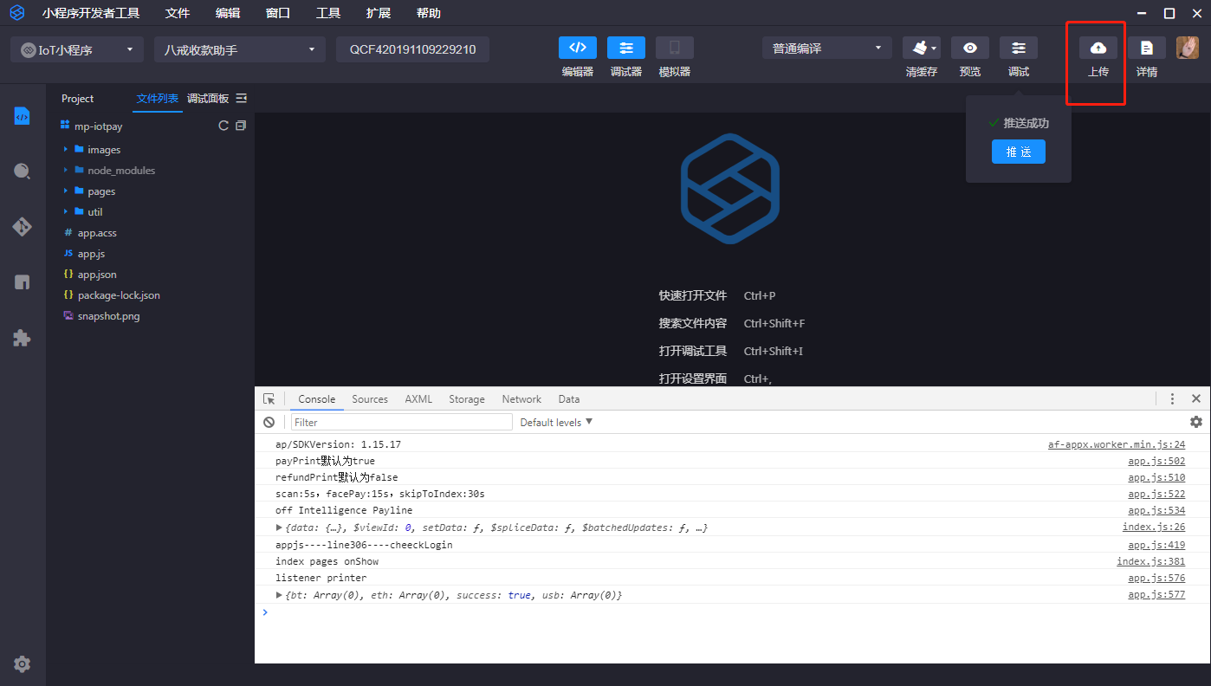Open the IoT小程序 type dropdown
The height and width of the screenshot is (686, 1211).
click(x=77, y=49)
